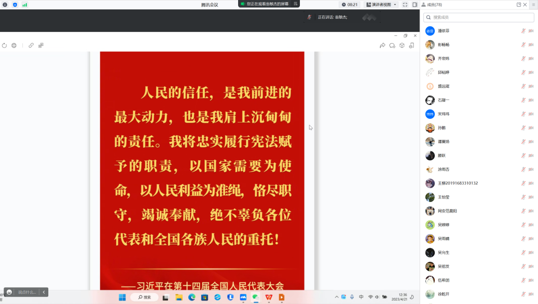Open the blue security shield icon
This screenshot has height=304, width=538.
click(x=14, y=4)
